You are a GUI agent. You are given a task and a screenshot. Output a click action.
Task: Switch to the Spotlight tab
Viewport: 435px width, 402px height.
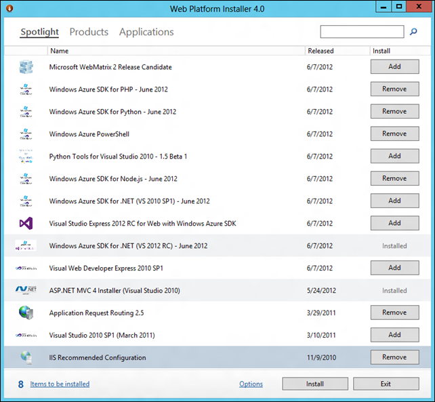pos(40,32)
